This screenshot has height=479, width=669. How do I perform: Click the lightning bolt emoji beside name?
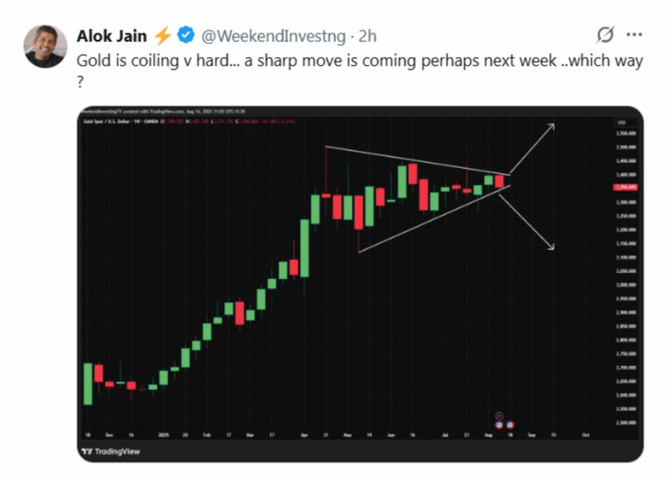point(162,36)
